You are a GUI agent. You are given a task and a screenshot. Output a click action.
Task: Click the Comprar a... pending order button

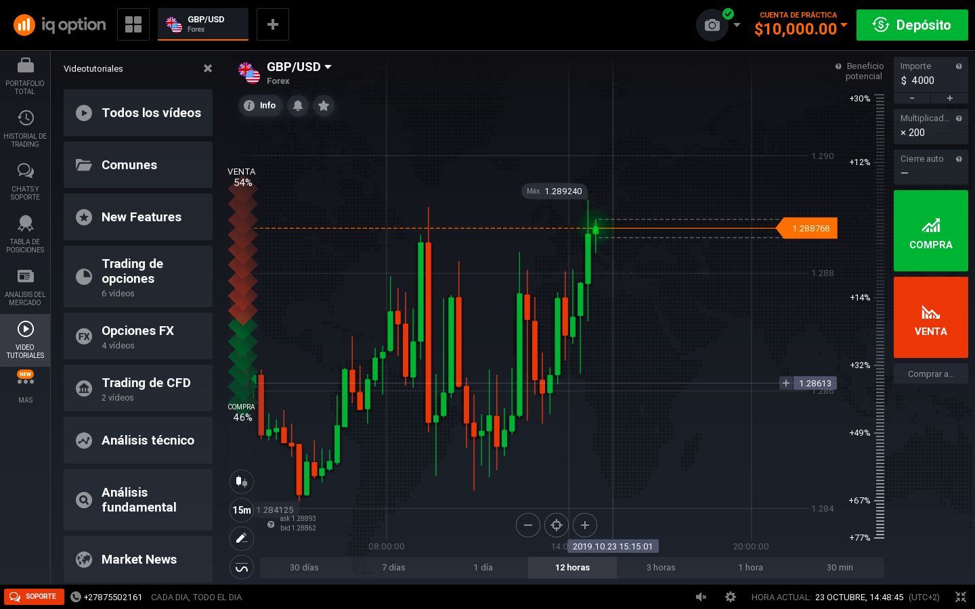931,374
